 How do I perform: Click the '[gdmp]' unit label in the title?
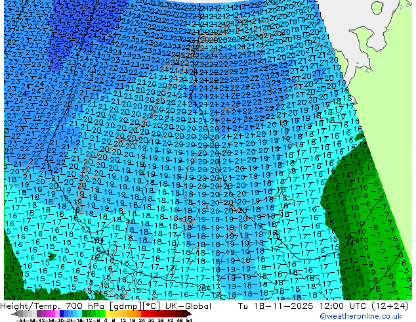(x=127, y=306)
